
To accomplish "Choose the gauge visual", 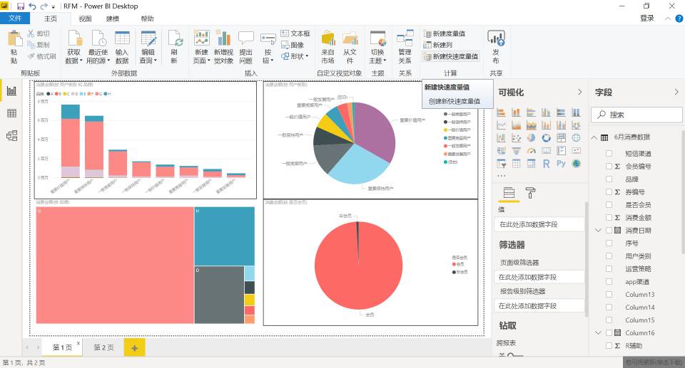I will (531, 151).
